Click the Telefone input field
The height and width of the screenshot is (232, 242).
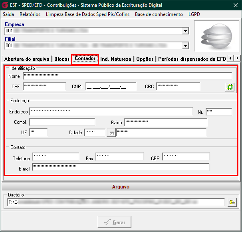pyautogui.click(x=56, y=157)
